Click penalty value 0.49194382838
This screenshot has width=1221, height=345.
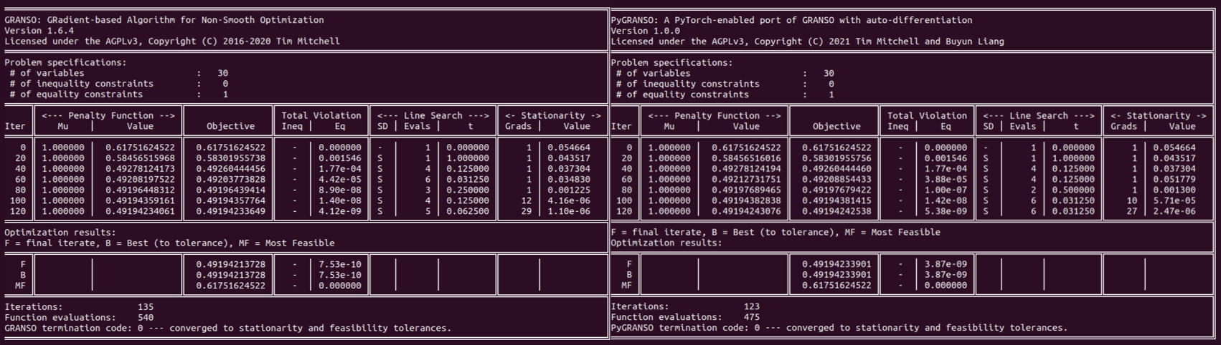[746, 200]
